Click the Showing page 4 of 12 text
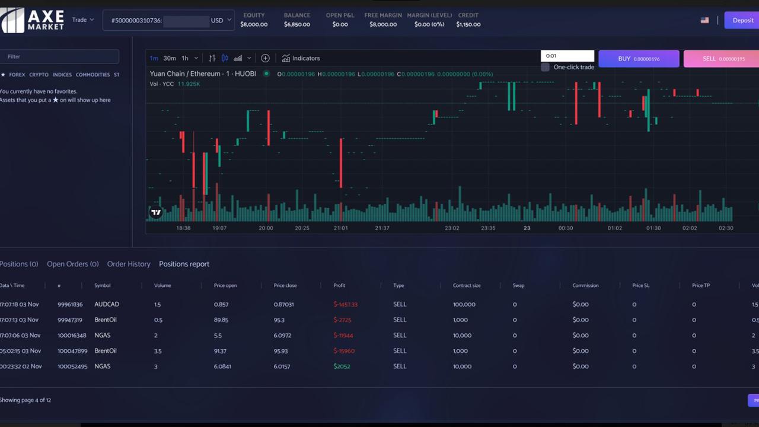Image resolution: width=759 pixels, height=427 pixels. coord(25,400)
